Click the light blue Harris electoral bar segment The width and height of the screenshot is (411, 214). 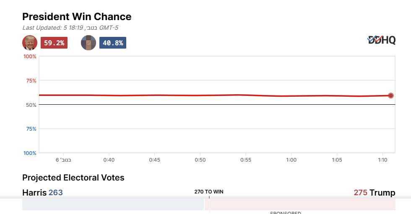coord(113,204)
